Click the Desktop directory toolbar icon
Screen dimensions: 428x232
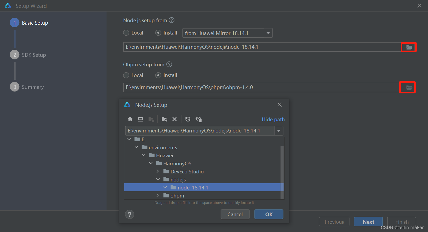[141, 119]
